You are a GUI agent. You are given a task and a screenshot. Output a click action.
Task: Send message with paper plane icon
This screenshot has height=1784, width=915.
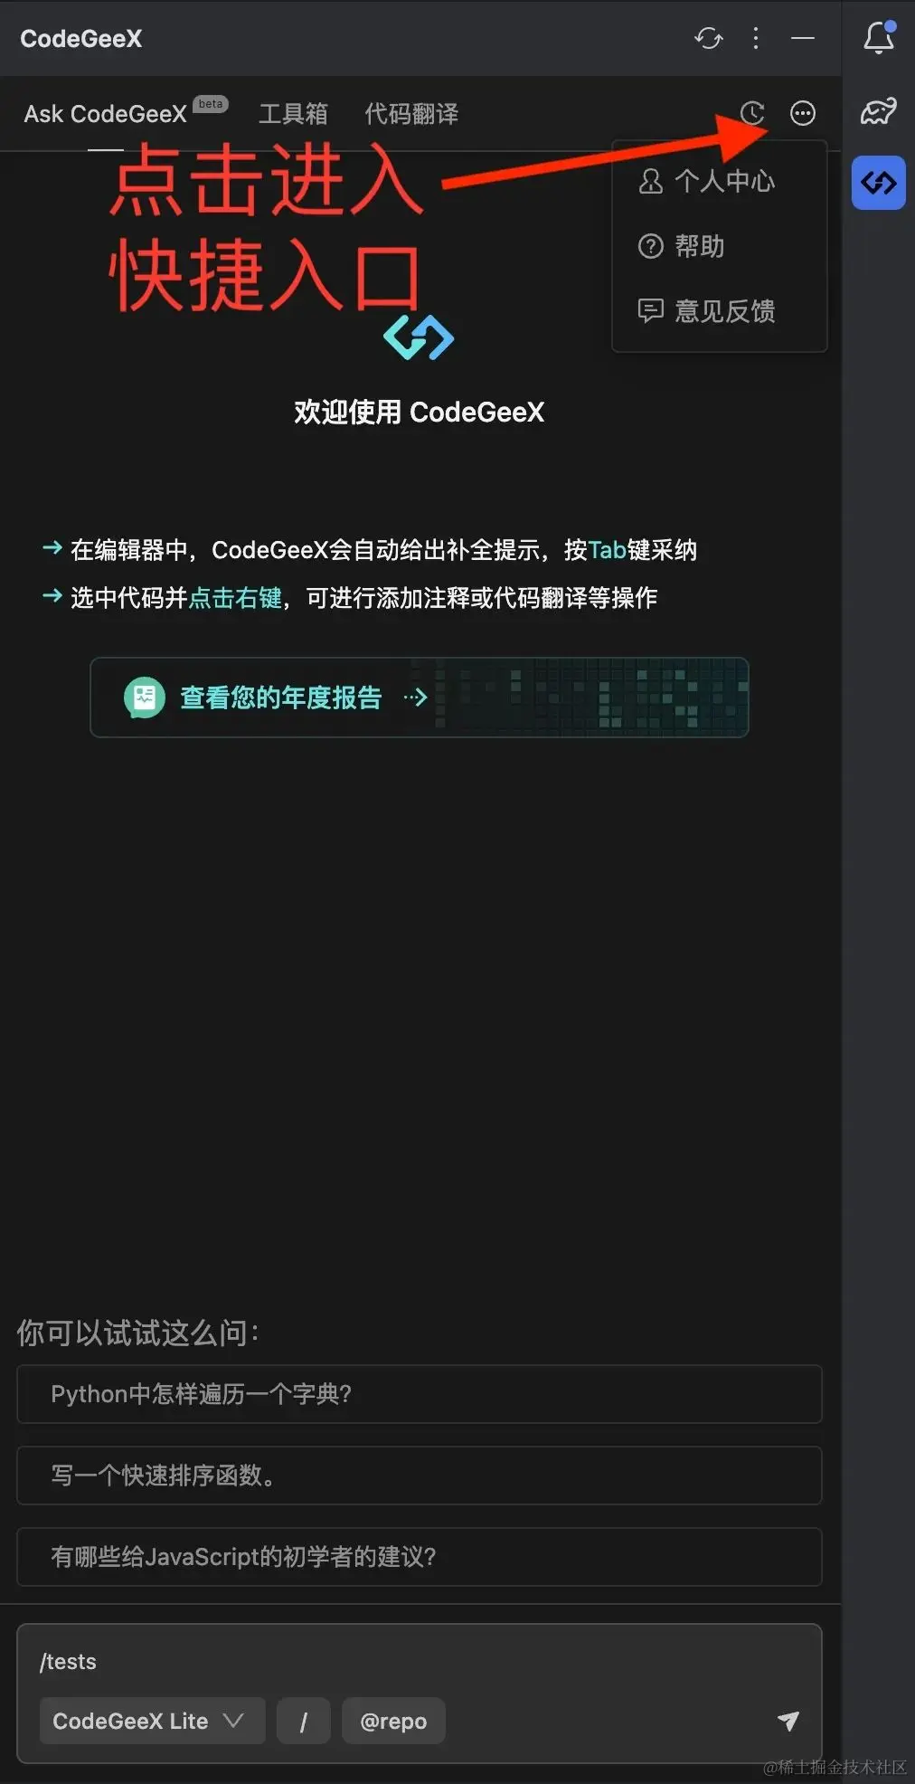[x=788, y=1721]
